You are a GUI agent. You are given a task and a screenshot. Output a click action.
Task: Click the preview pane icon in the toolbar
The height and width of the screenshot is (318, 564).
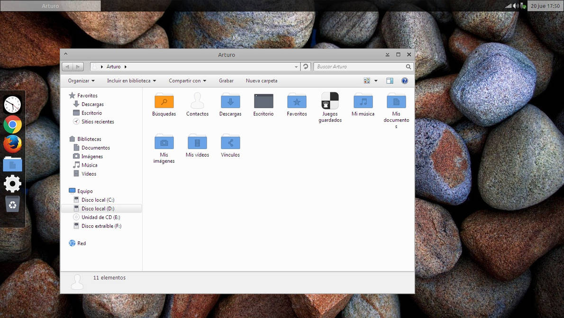coord(390,80)
